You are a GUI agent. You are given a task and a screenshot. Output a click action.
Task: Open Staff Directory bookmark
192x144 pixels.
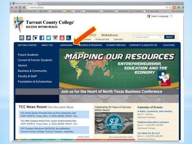(x=107, y=11)
